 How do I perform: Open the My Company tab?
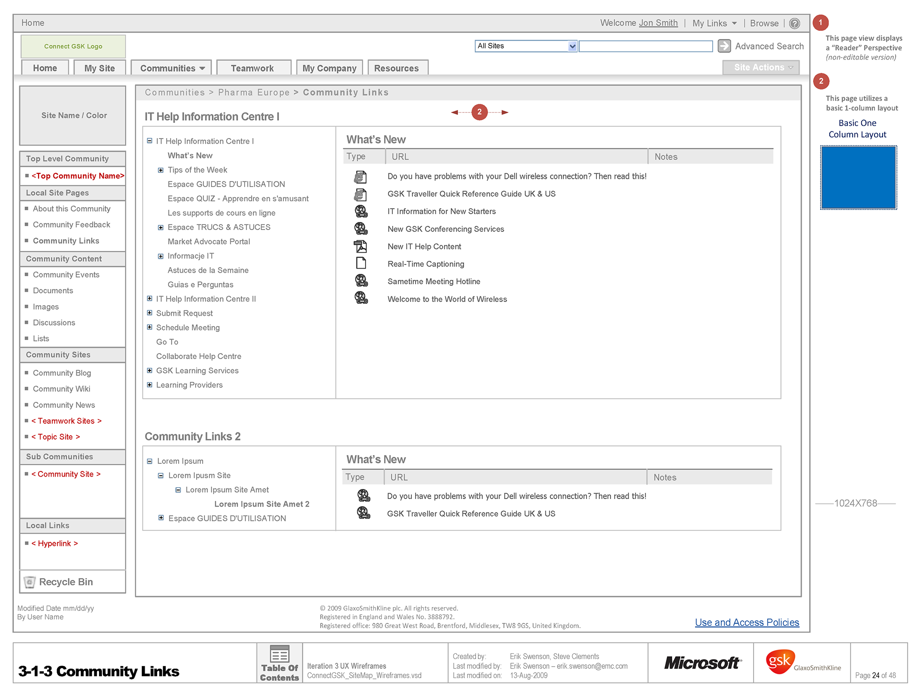tap(329, 68)
